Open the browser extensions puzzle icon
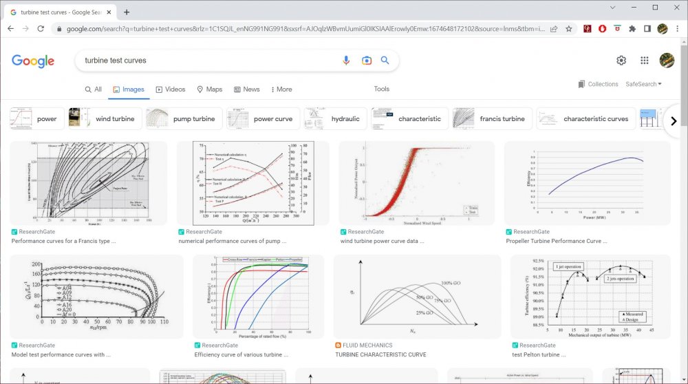This screenshot has height=384, width=688. coord(632,29)
